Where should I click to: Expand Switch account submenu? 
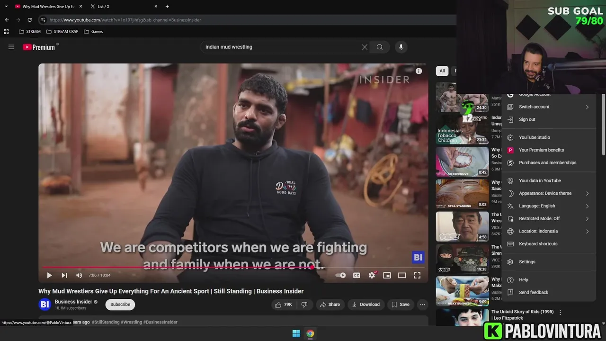(549, 107)
